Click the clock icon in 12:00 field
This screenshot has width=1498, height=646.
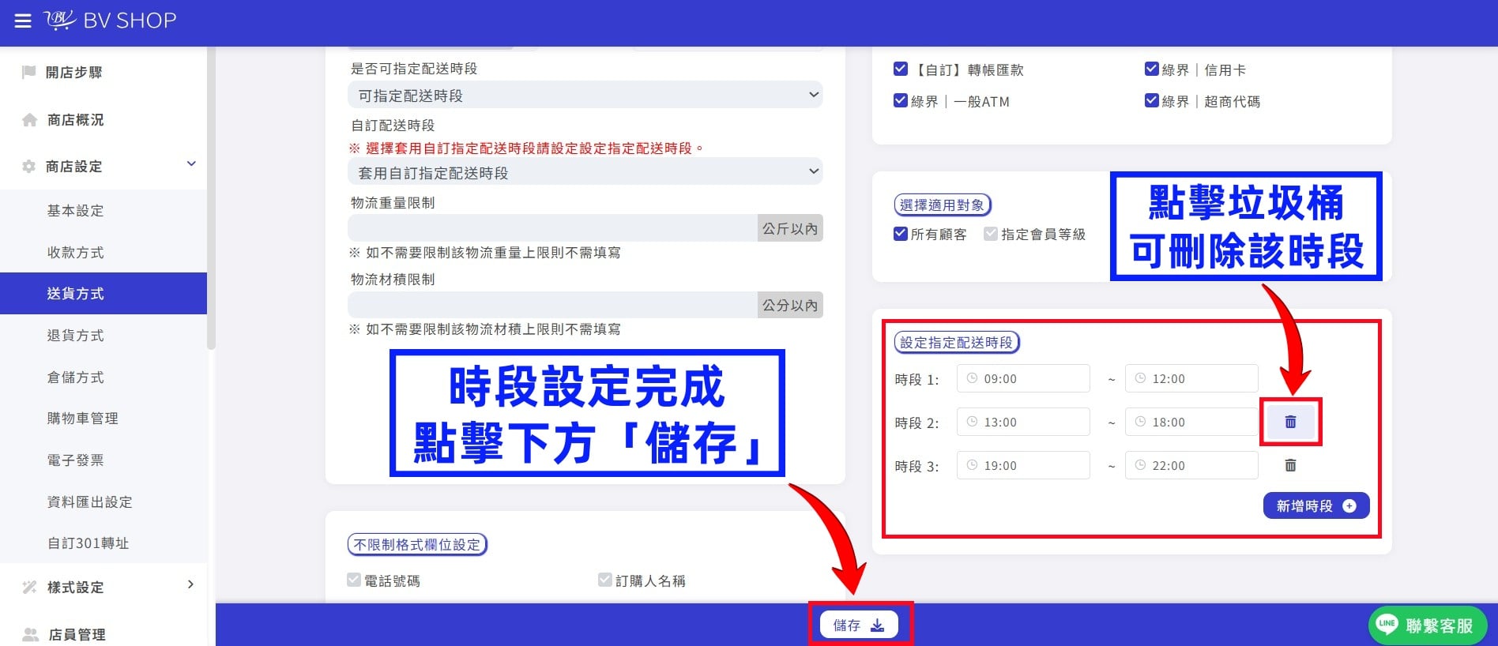coord(1140,378)
